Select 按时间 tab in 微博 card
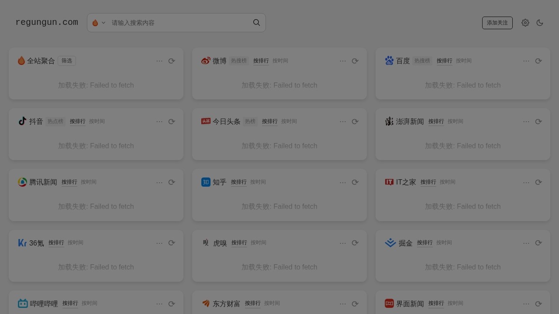Screen dimensions: 559x314 click(280, 61)
